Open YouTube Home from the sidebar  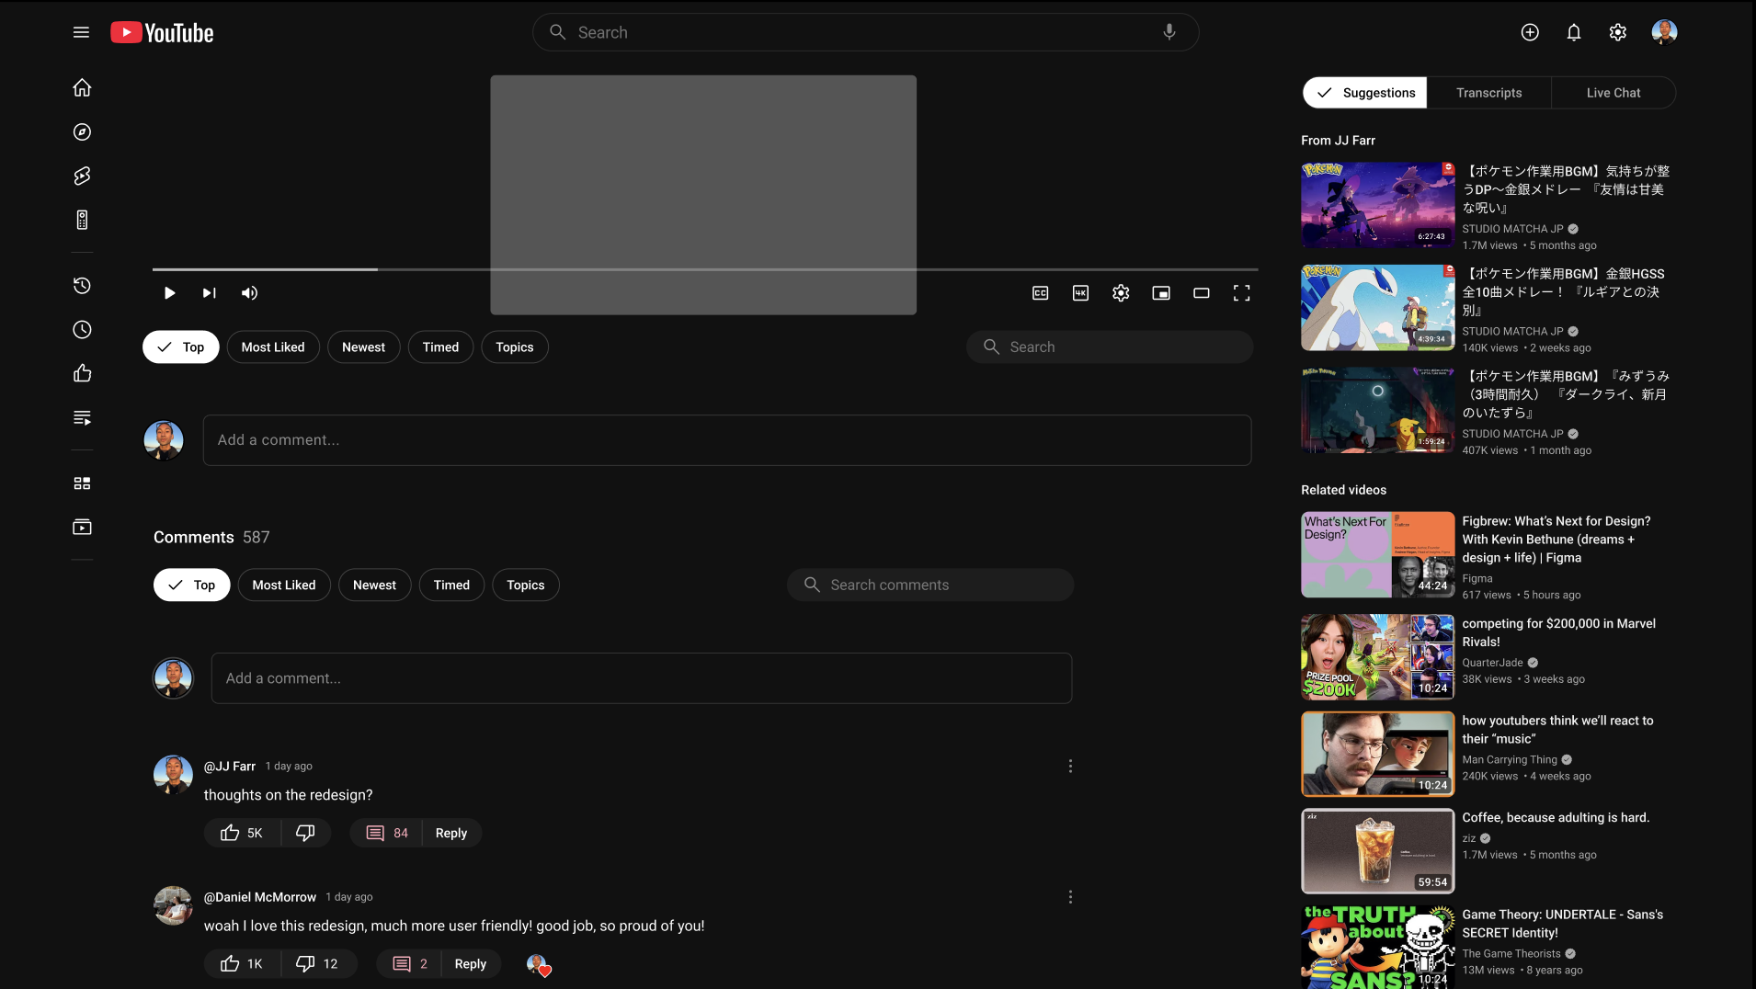coord(82,87)
